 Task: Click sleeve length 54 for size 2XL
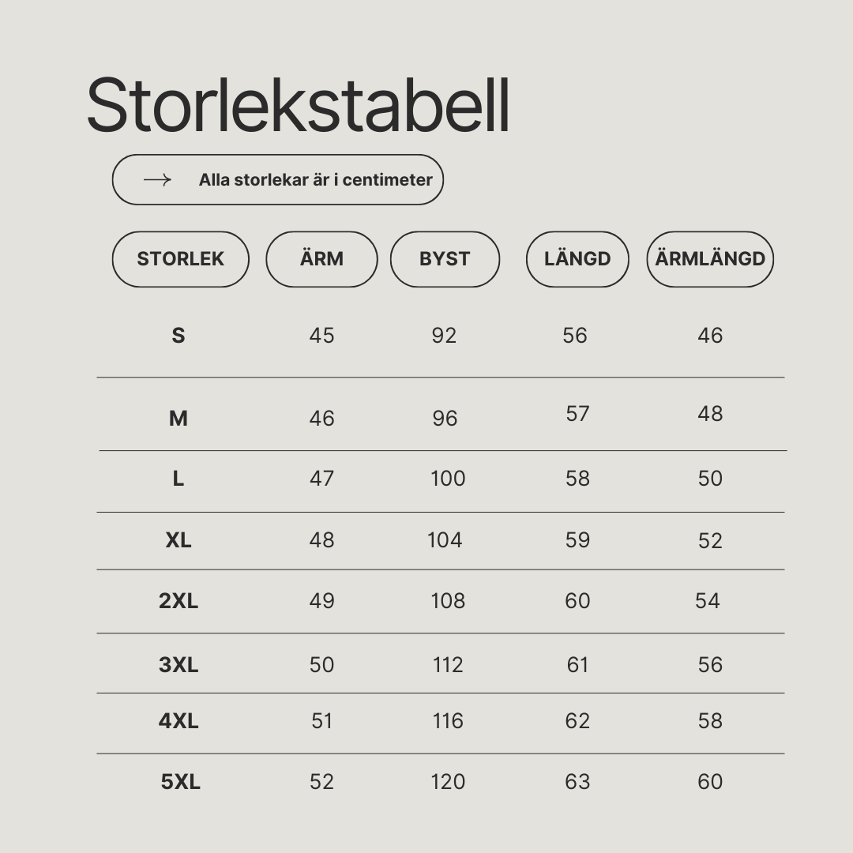pyautogui.click(x=707, y=601)
